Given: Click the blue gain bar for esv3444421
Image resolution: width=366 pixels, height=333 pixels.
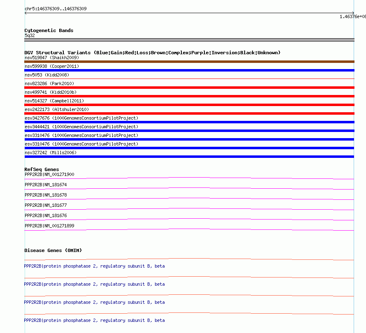Looking at the screenshot, I should pyautogui.click(x=189, y=131).
